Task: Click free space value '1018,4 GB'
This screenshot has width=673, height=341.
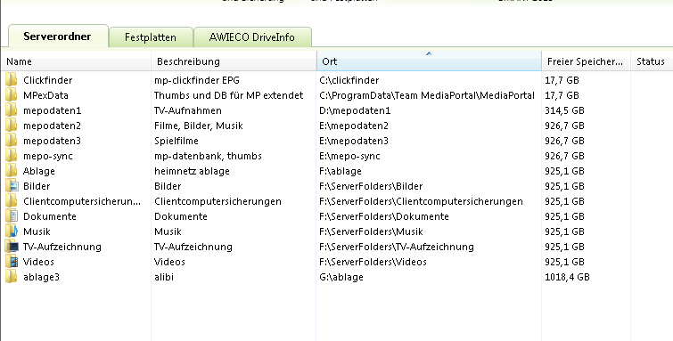Action: click(x=567, y=277)
